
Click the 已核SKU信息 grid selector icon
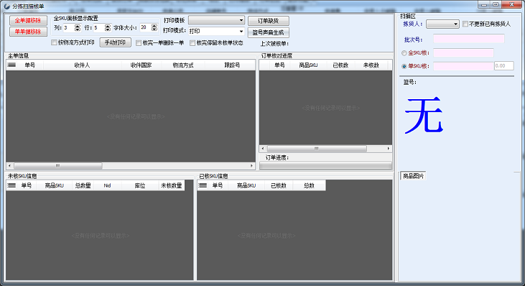tap(203, 185)
